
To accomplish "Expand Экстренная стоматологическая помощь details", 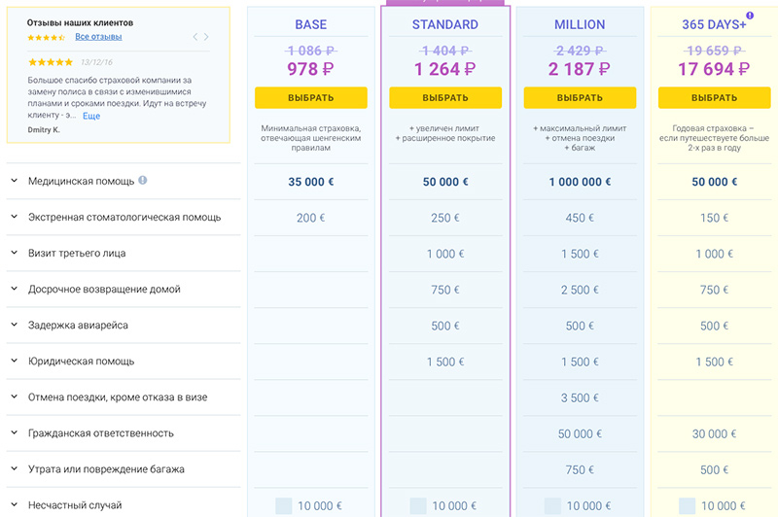I will click(x=15, y=217).
